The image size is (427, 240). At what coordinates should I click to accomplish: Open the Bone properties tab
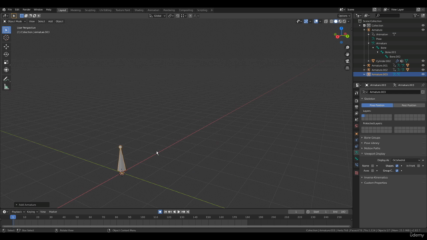pyautogui.click(x=356, y=159)
